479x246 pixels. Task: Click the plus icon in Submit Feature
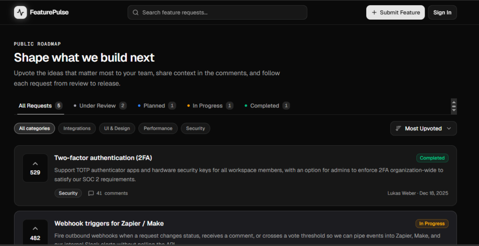[374, 13]
